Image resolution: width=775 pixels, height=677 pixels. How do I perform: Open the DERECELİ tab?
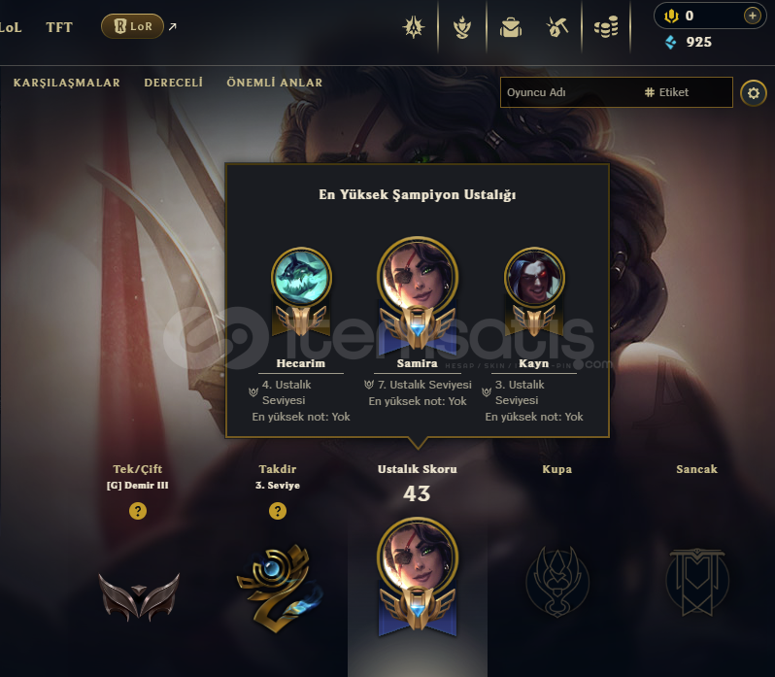point(174,83)
